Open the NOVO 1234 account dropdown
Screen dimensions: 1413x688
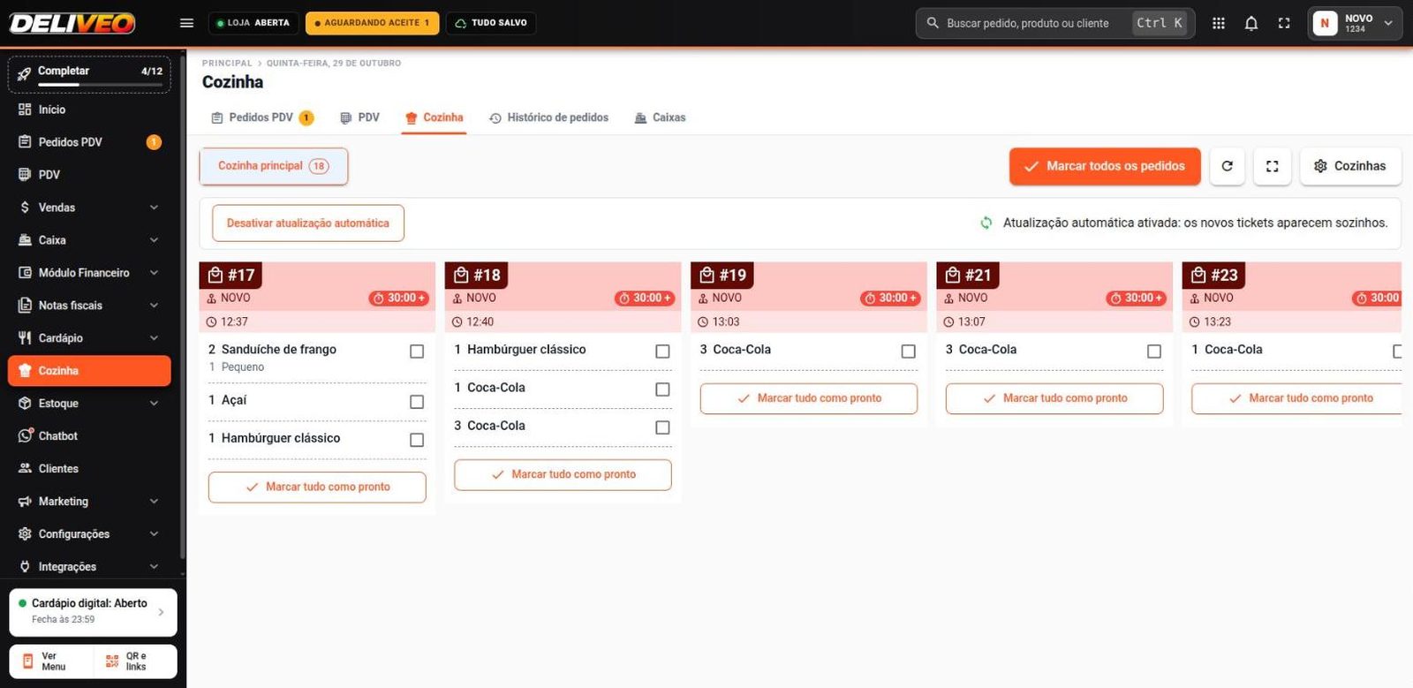pos(1355,23)
